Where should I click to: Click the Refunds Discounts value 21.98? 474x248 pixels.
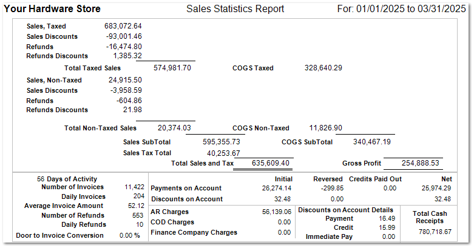(x=132, y=109)
